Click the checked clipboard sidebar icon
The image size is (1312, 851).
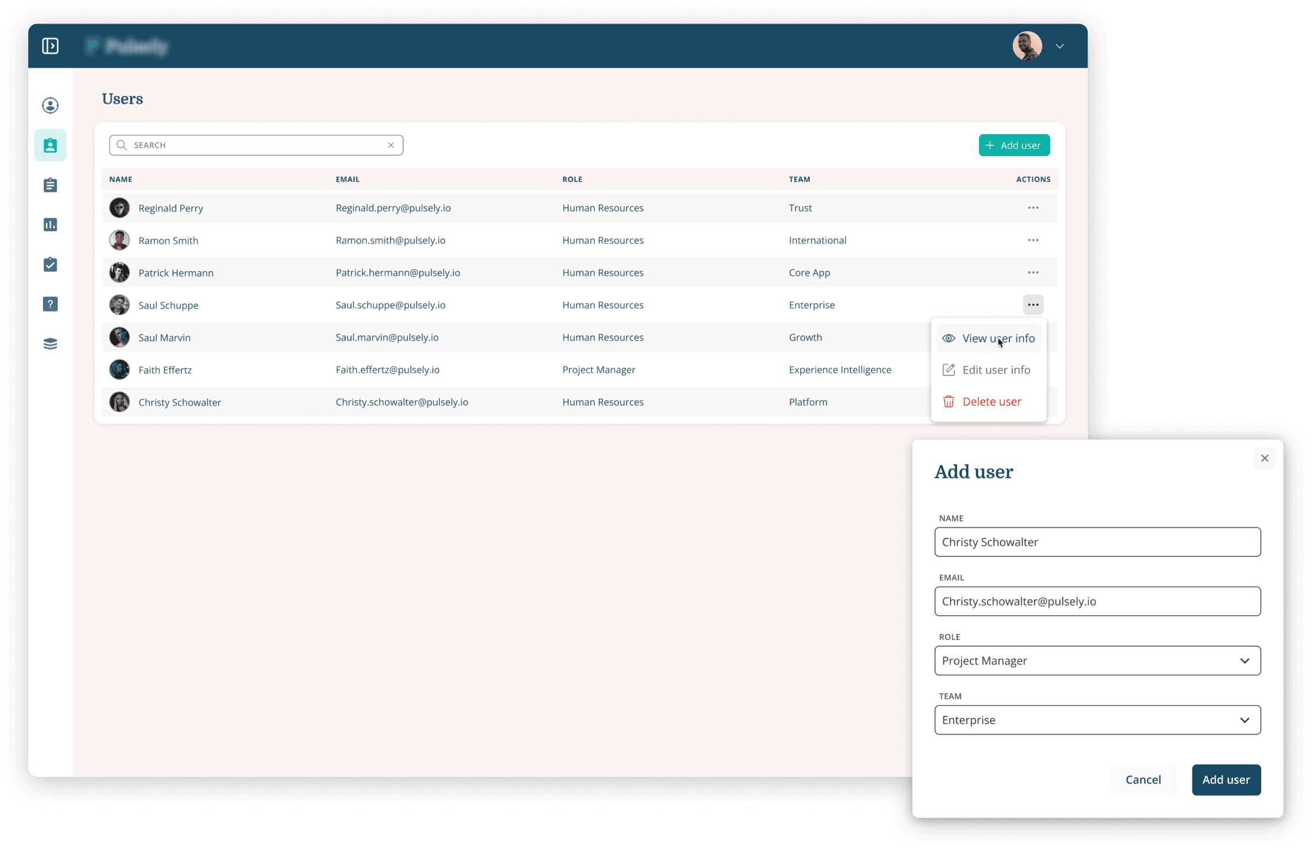[x=50, y=264]
